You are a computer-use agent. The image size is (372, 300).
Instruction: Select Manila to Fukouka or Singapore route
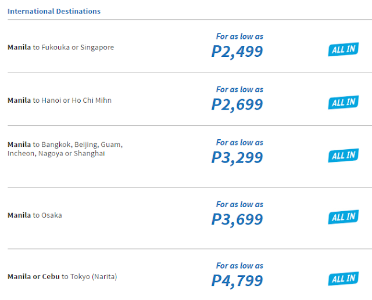[60, 48]
